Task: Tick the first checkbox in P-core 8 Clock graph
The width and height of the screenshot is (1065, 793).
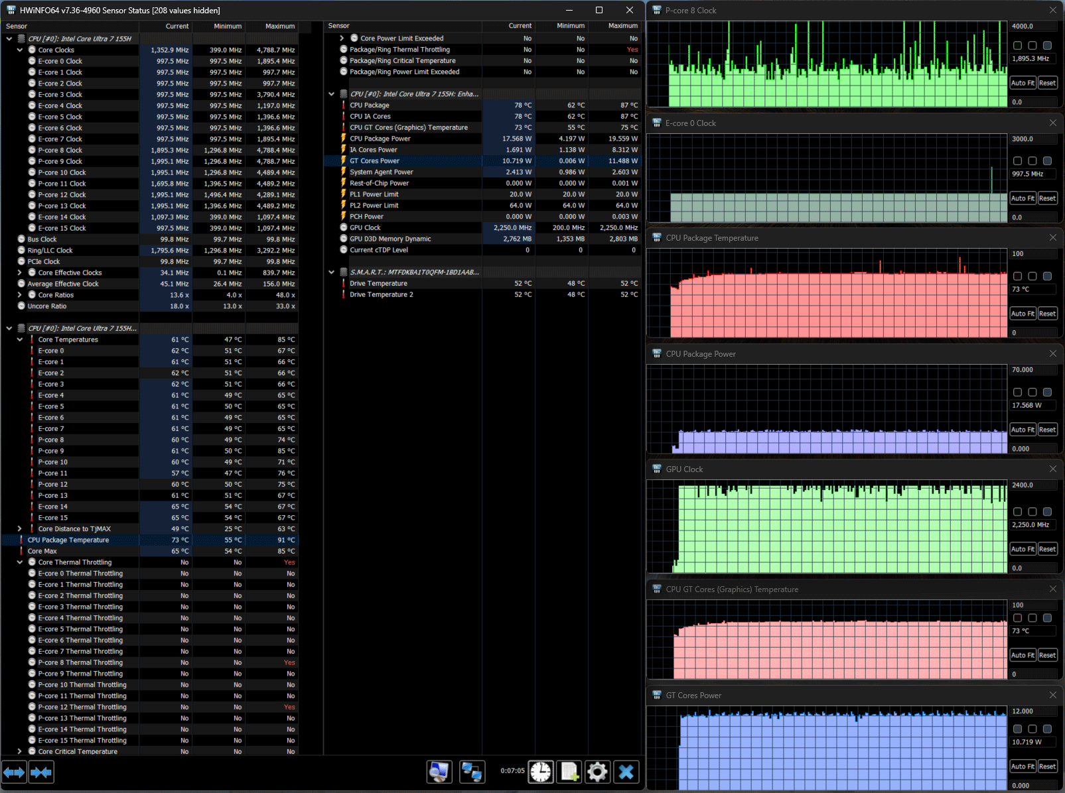Action: pos(1018,46)
